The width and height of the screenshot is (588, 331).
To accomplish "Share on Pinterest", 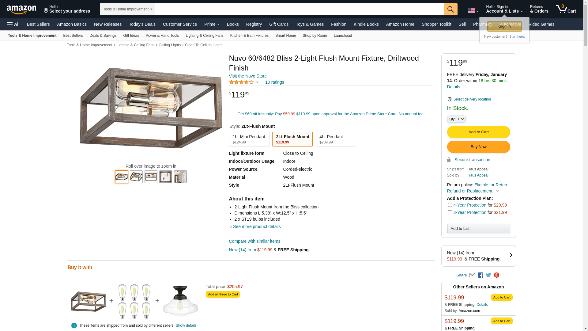I will click(496, 275).
